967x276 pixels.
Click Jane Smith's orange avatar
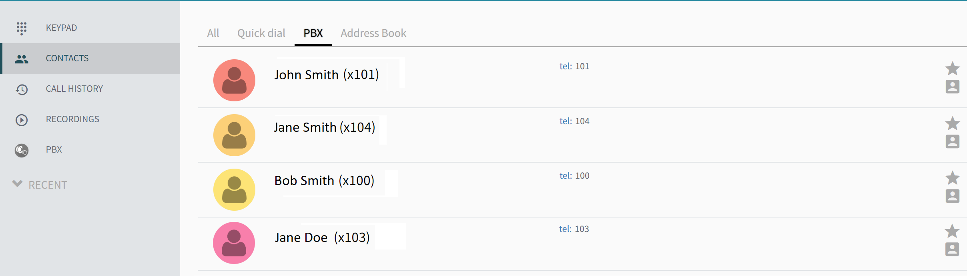234,135
